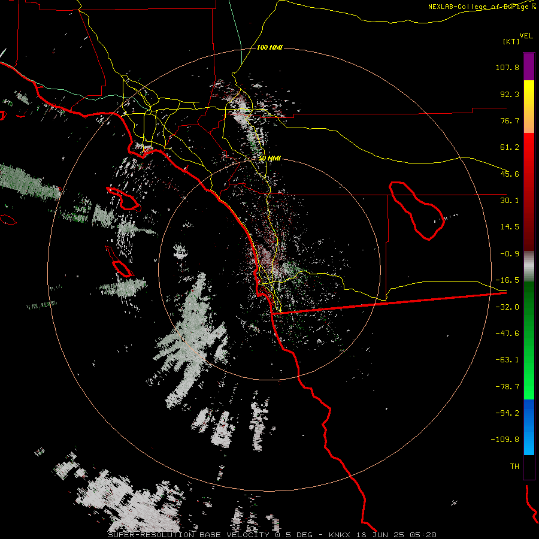Select the 30.1 velocity scale label
Image resolution: width=539 pixels, height=539 pixels.
click(x=510, y=201)
